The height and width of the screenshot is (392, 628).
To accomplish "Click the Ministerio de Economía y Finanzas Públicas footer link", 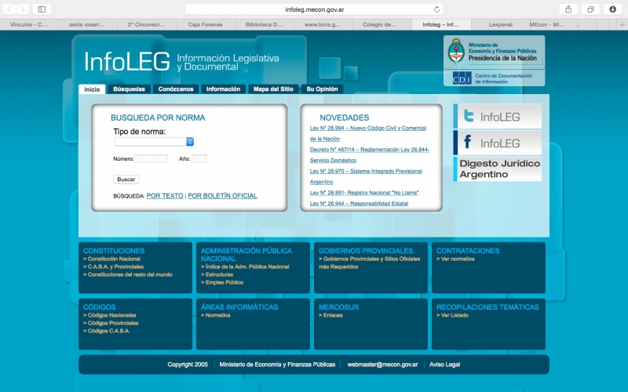I will pos(277,365).
